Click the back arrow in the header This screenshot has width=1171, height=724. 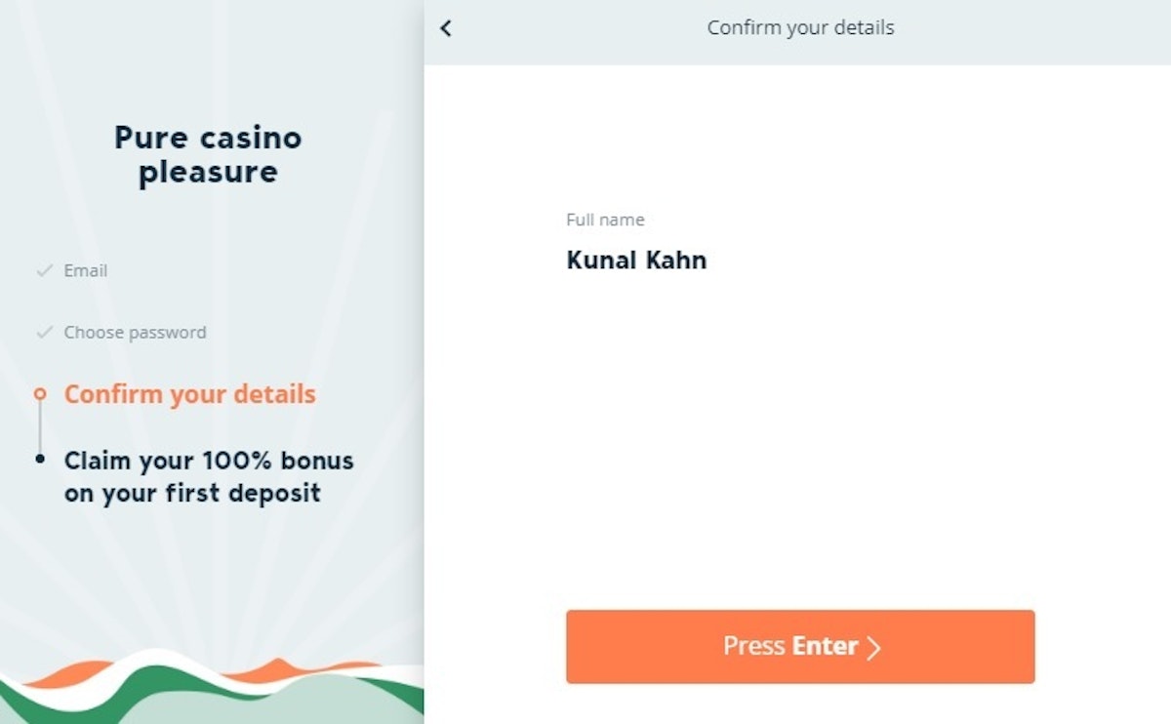(x=446, y=28)
